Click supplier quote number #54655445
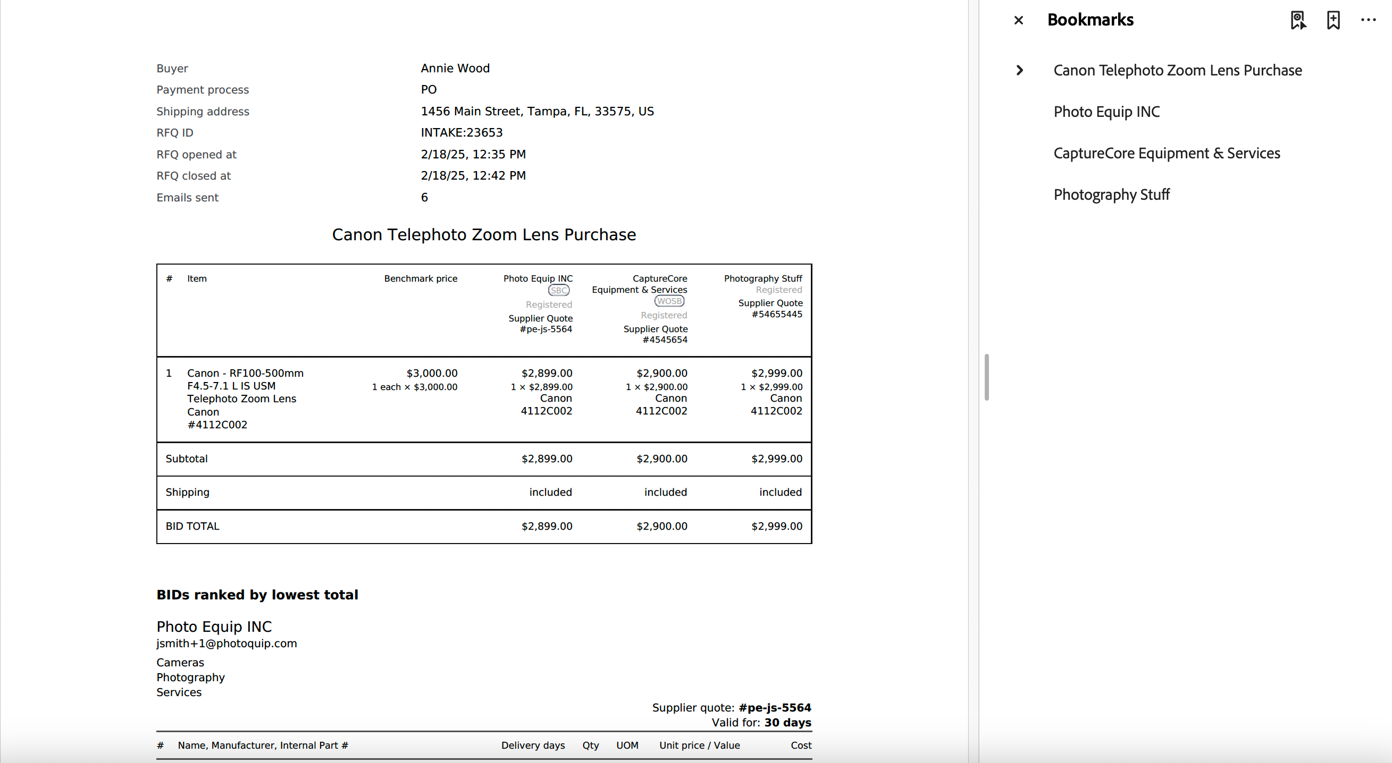Screen dimensions: 1392x763 [x=776, y=314]
